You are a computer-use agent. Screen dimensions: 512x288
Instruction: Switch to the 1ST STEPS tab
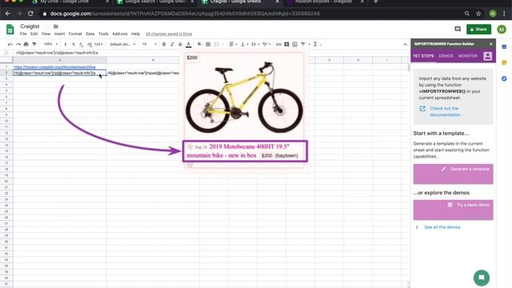click(x=423, y=56)
